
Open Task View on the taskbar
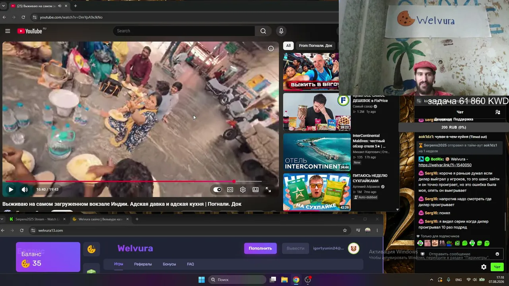pos(273,280)
